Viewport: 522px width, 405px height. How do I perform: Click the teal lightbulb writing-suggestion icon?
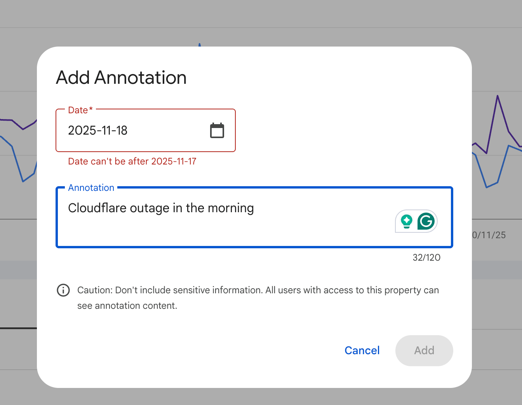tap(406, 221)
